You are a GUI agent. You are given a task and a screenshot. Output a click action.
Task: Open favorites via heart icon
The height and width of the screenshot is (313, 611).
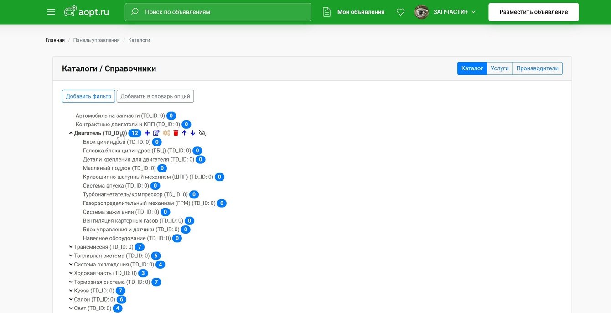[400, 12]
